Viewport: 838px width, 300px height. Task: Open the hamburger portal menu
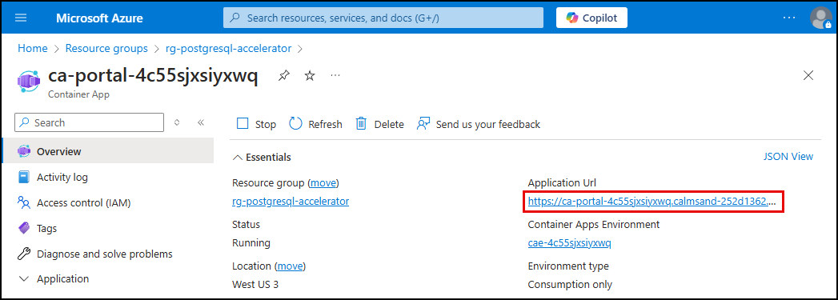tap(21, 18)
